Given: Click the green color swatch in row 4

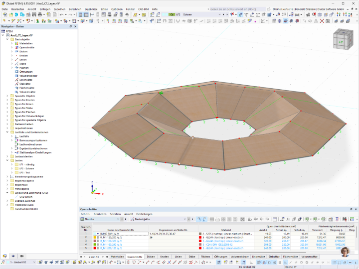Looking at the screenshot, I should click(95, 245).
